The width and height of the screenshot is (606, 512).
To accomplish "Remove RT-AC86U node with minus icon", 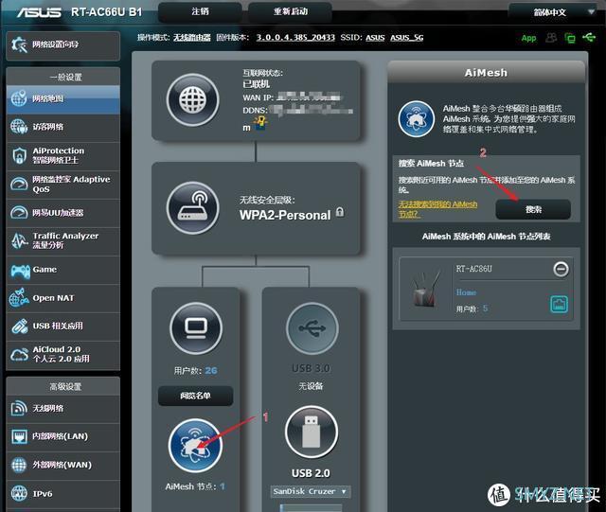I will click(x=561, y=269).
